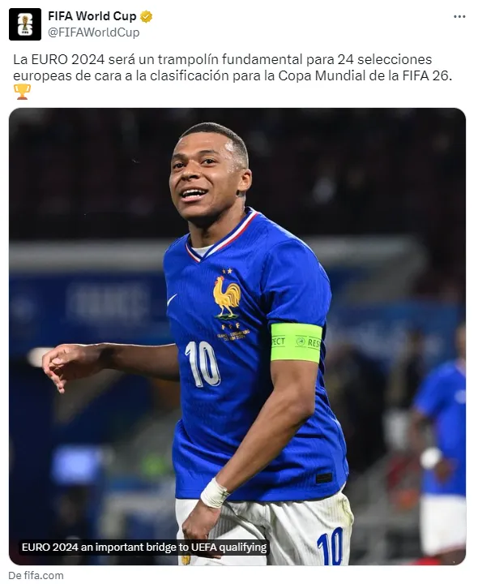Open the link card image of the player

(x=237, y=337)
